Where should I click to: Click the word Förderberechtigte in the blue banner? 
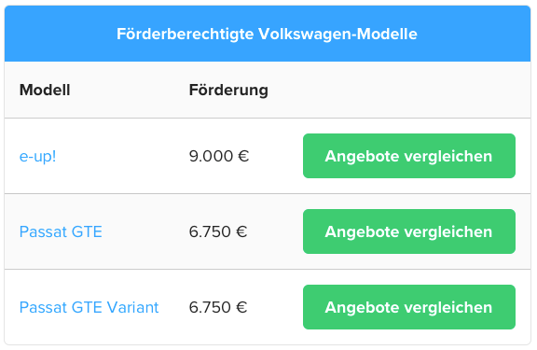tap(186, 35)
